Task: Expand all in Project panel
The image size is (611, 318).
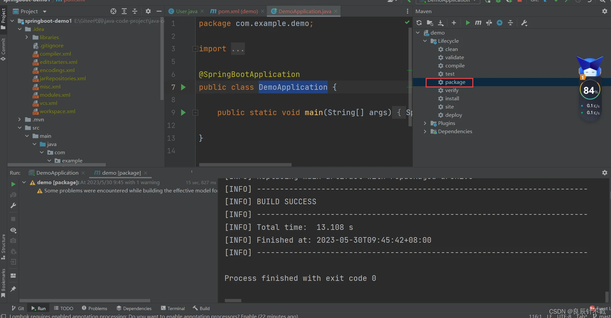Action: (x=124, y=11)
